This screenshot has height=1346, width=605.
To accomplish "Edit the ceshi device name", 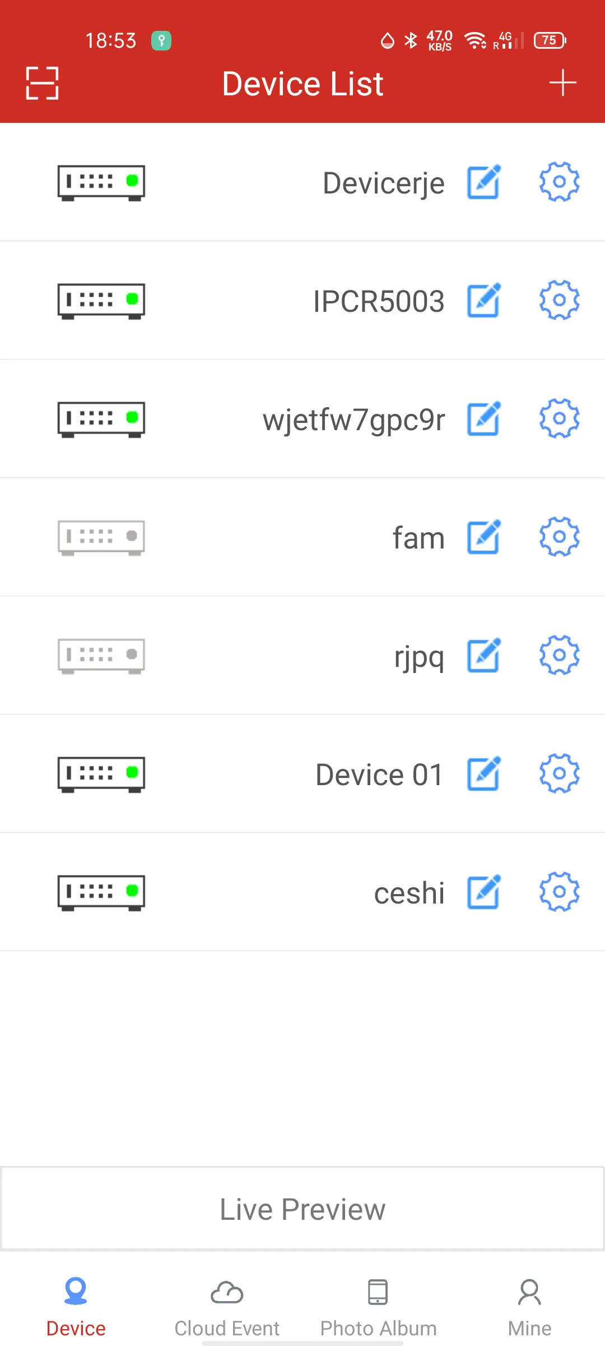I will click(x=483, y=892).
